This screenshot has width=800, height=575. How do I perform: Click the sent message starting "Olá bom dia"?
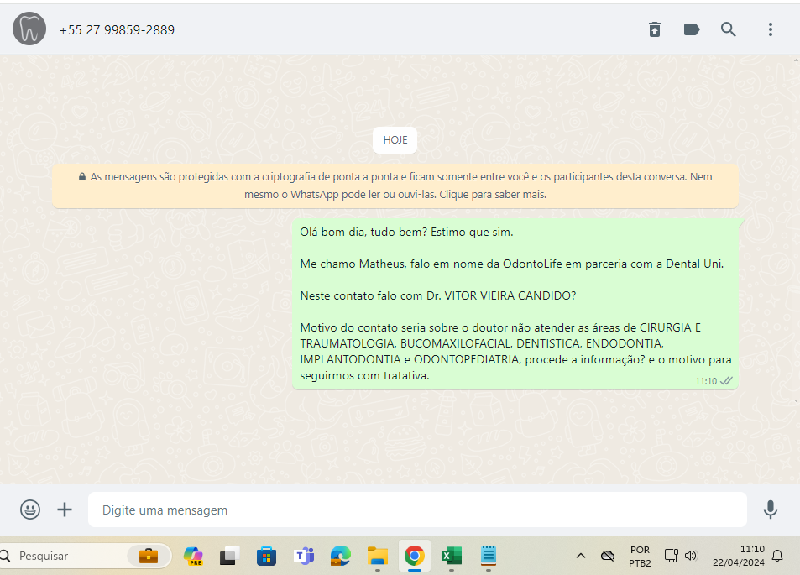[515, 304]
